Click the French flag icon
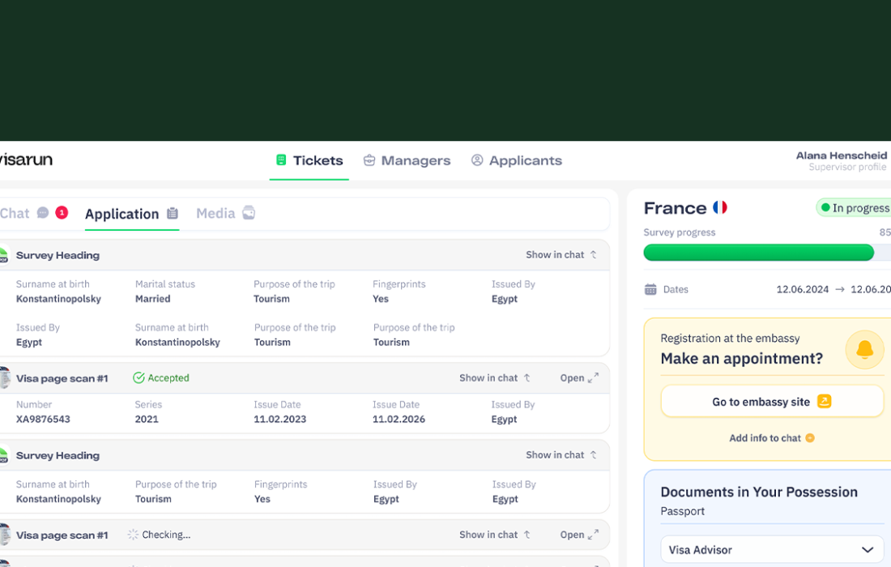Viewport: 891px width, 567px height. (x=719, y=208)
